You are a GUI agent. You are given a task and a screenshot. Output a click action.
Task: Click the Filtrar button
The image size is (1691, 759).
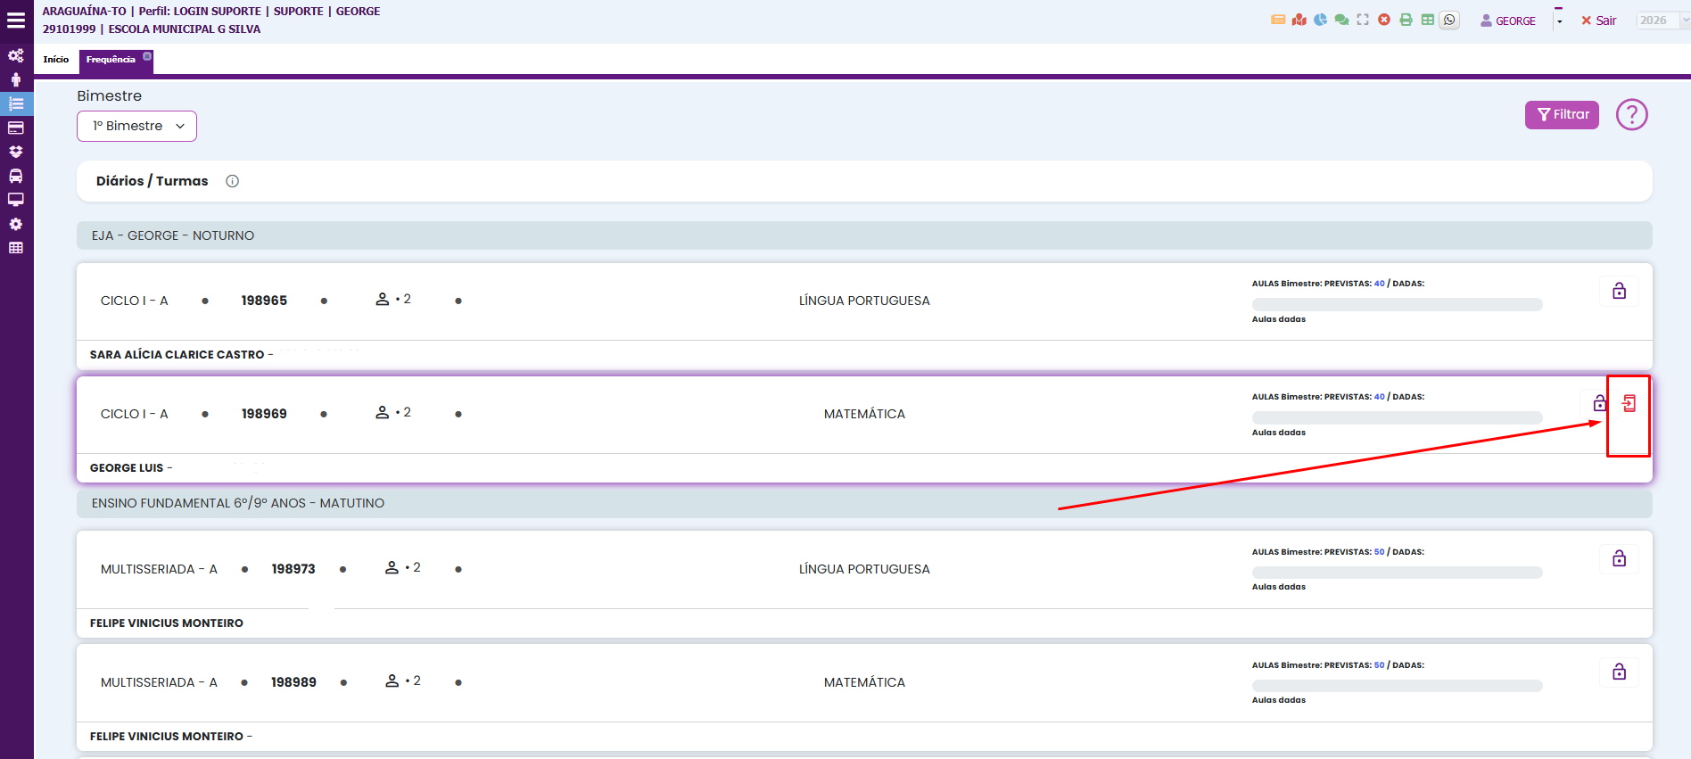tap(1562, 115)
